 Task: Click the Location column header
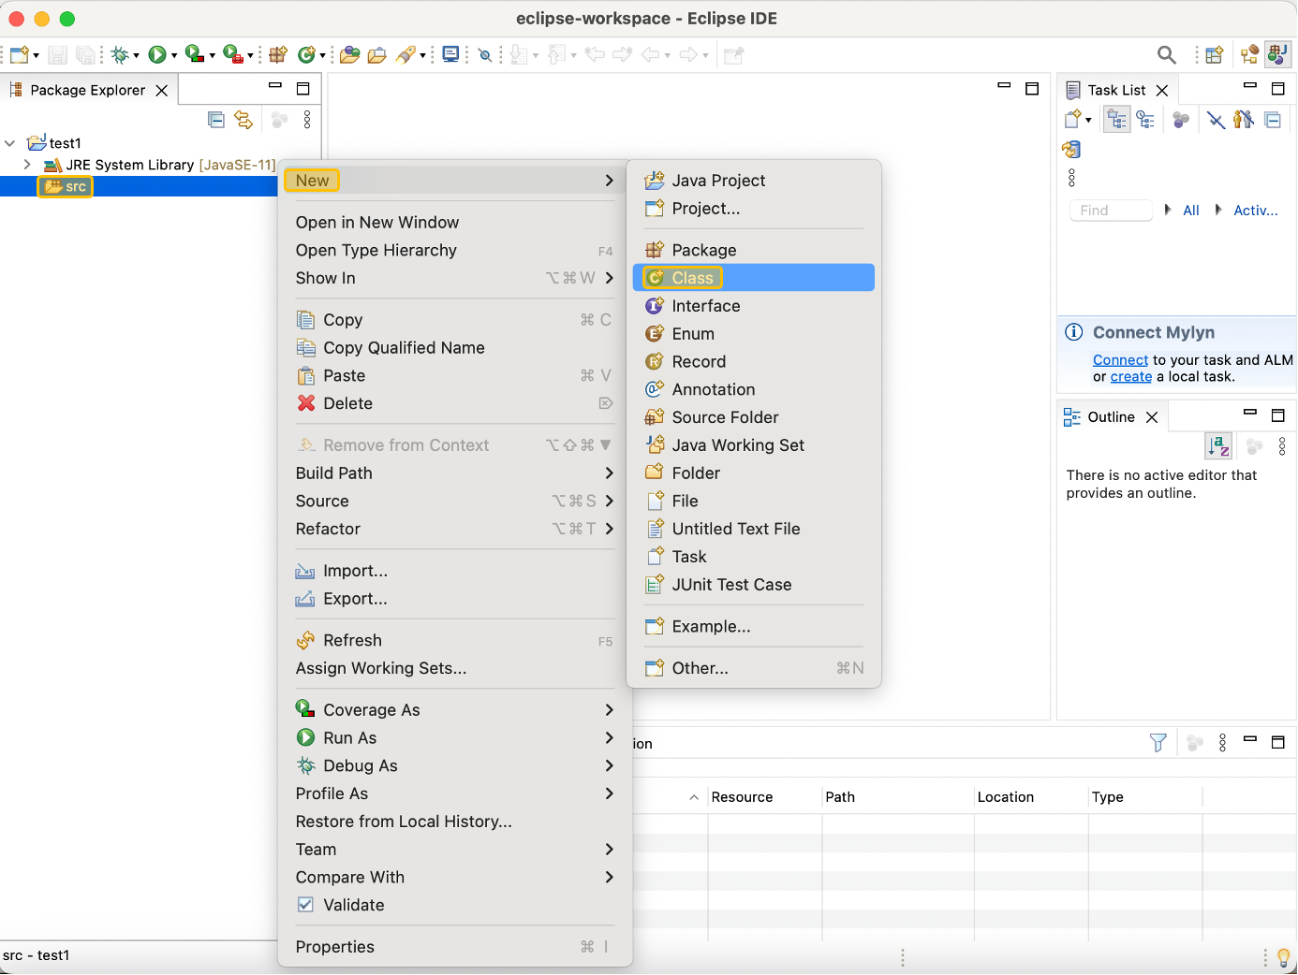1031,797
